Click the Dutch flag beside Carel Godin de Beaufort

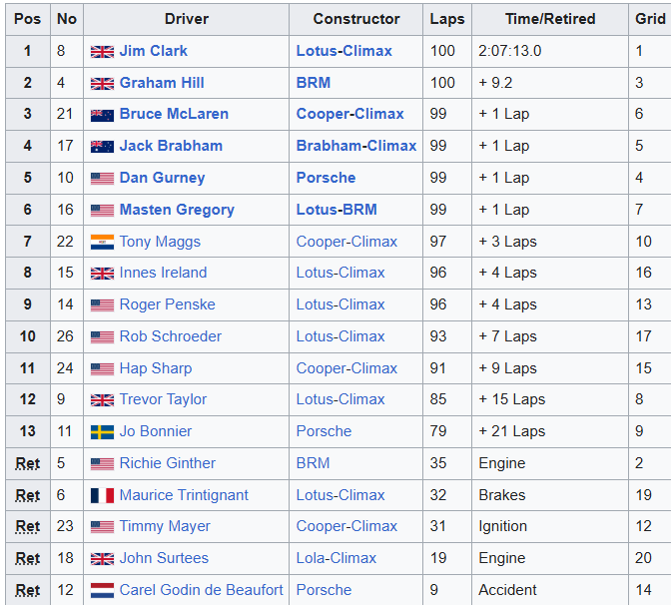pos(102,590)
